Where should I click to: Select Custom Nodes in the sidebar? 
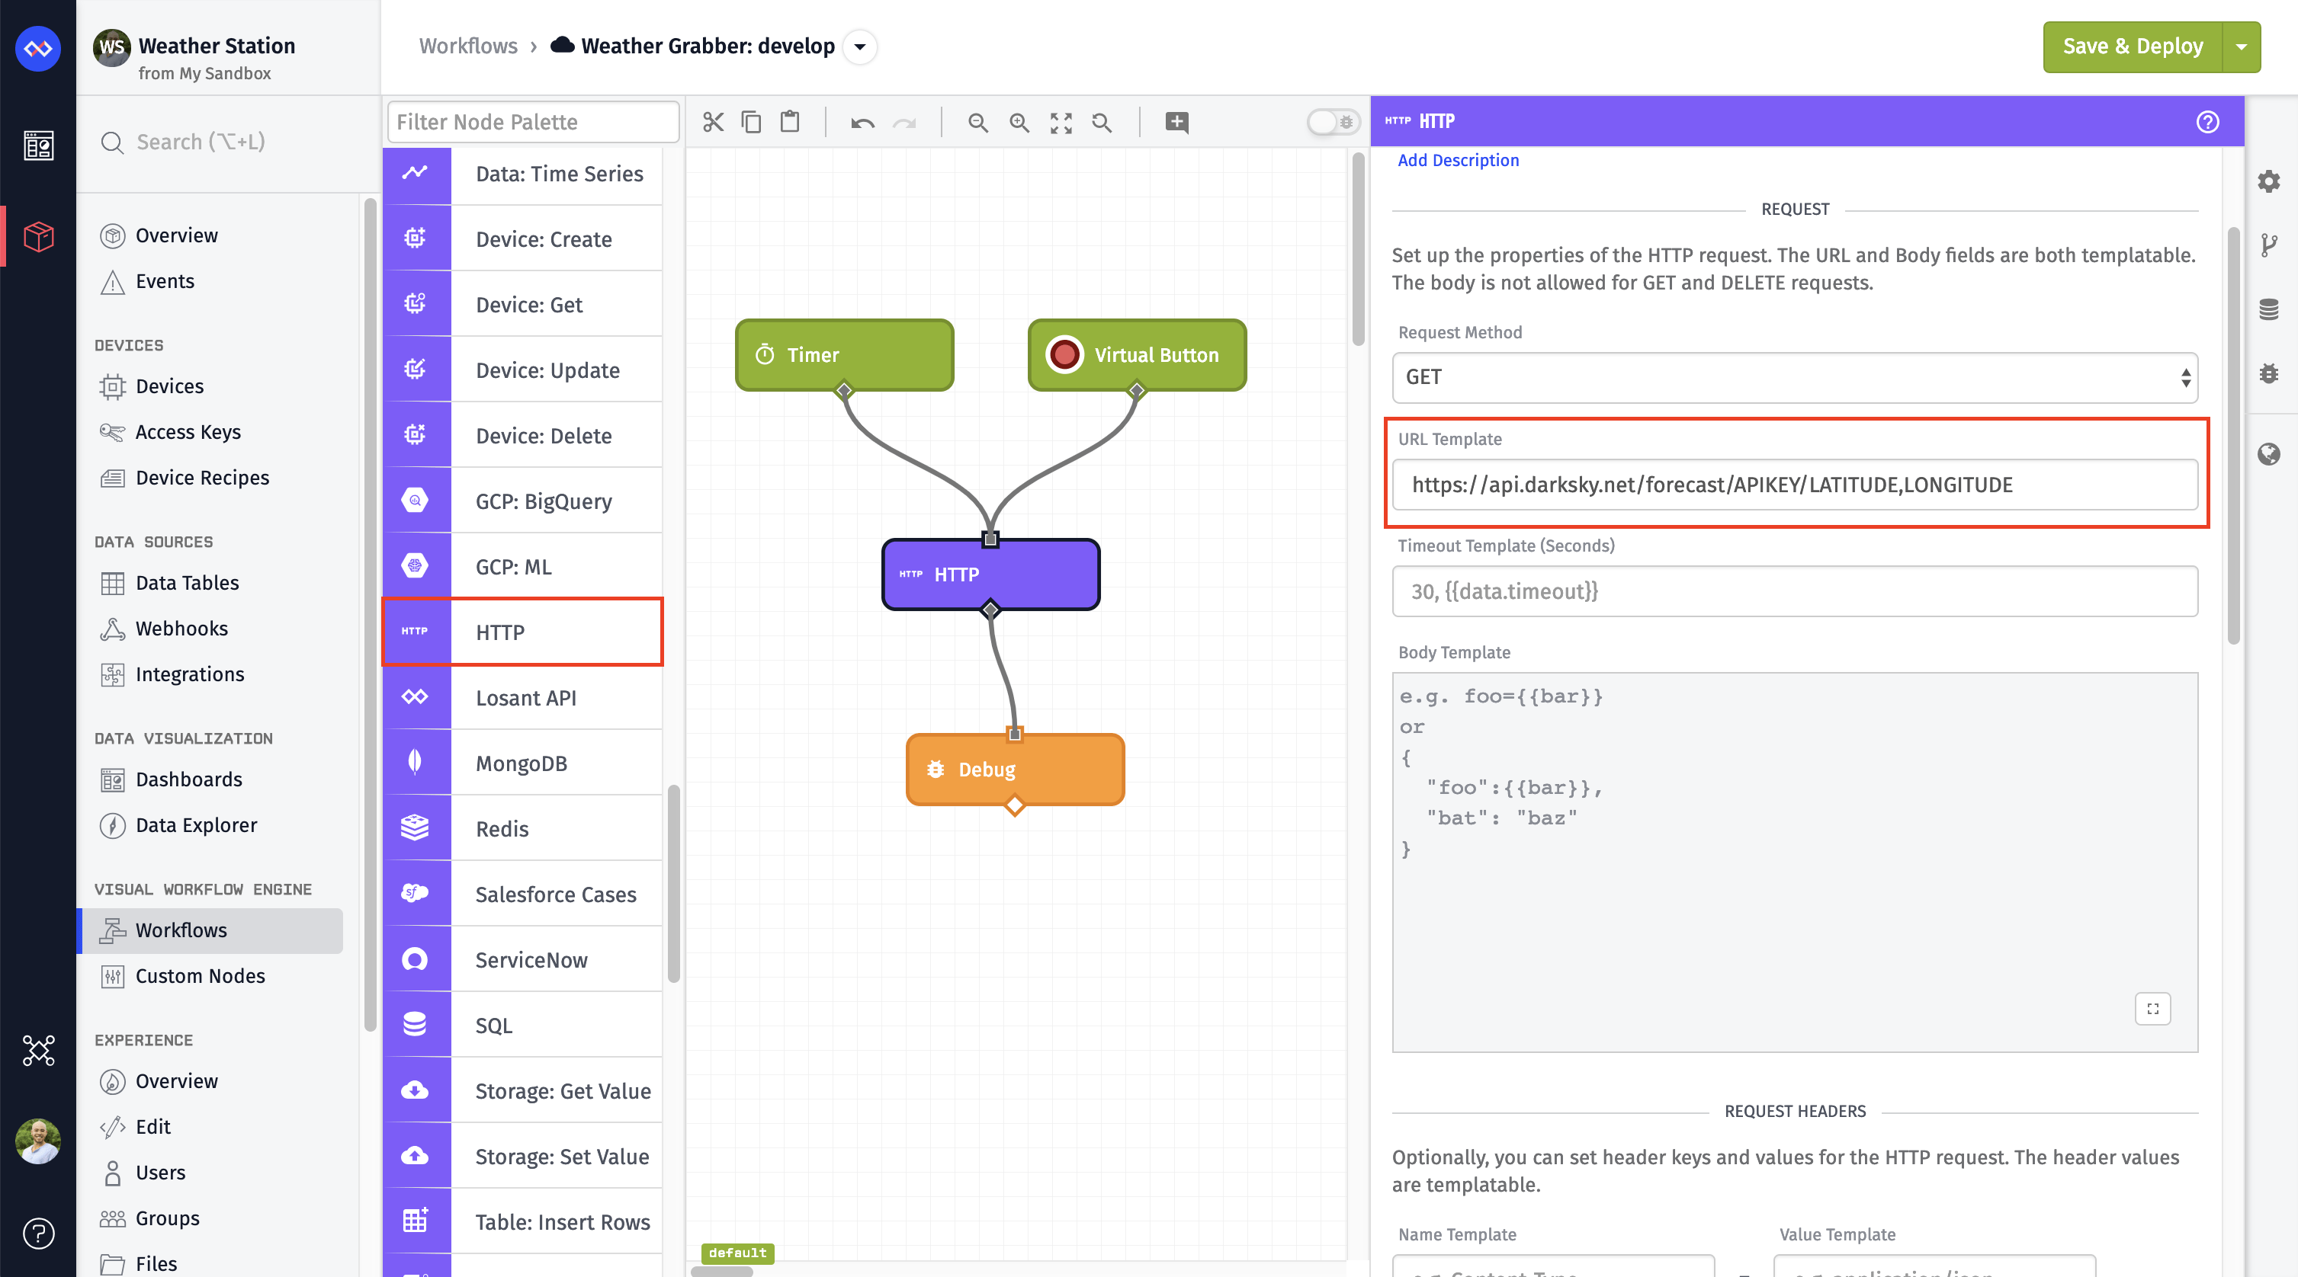click(x=200, y=975)
